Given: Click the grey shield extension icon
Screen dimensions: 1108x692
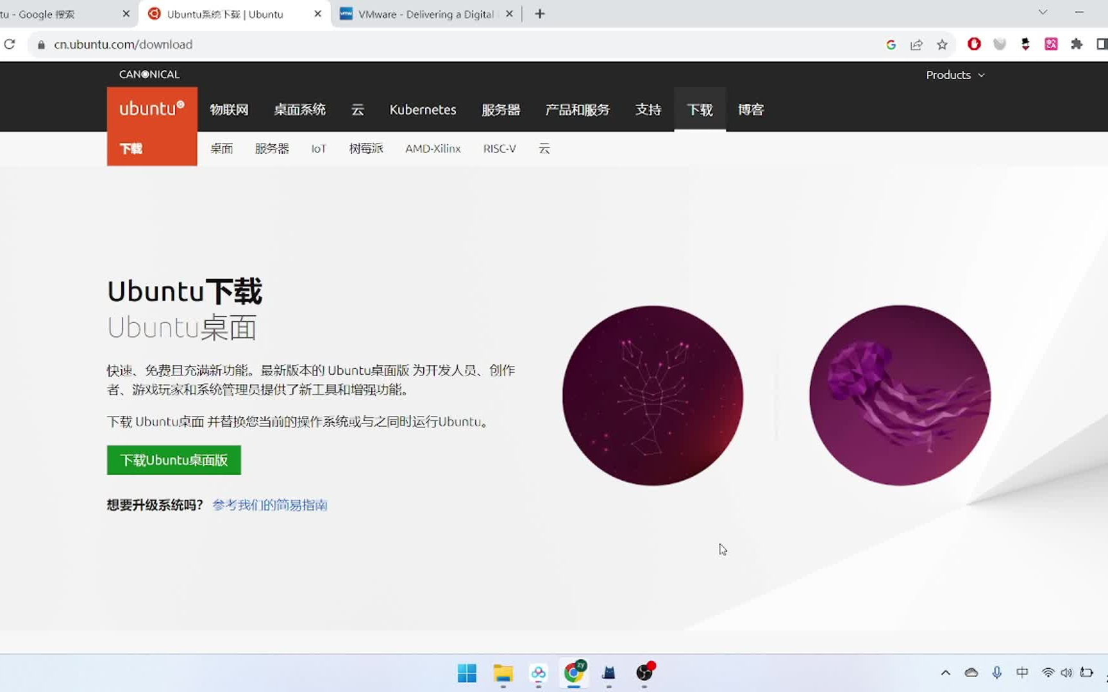Looking at the screenshot, I should [x=1000, y=44].
